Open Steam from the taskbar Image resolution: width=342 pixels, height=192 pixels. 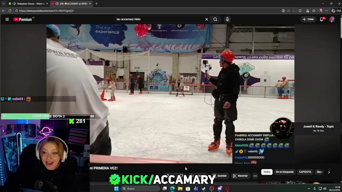click(204, 189)
